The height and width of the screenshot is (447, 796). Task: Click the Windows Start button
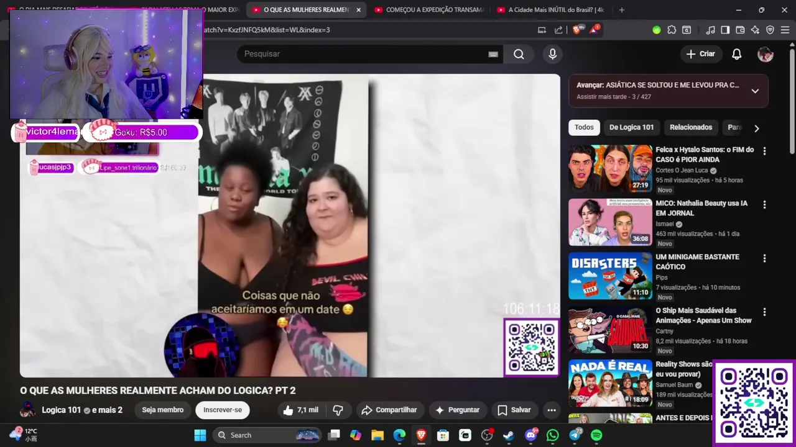200,435
